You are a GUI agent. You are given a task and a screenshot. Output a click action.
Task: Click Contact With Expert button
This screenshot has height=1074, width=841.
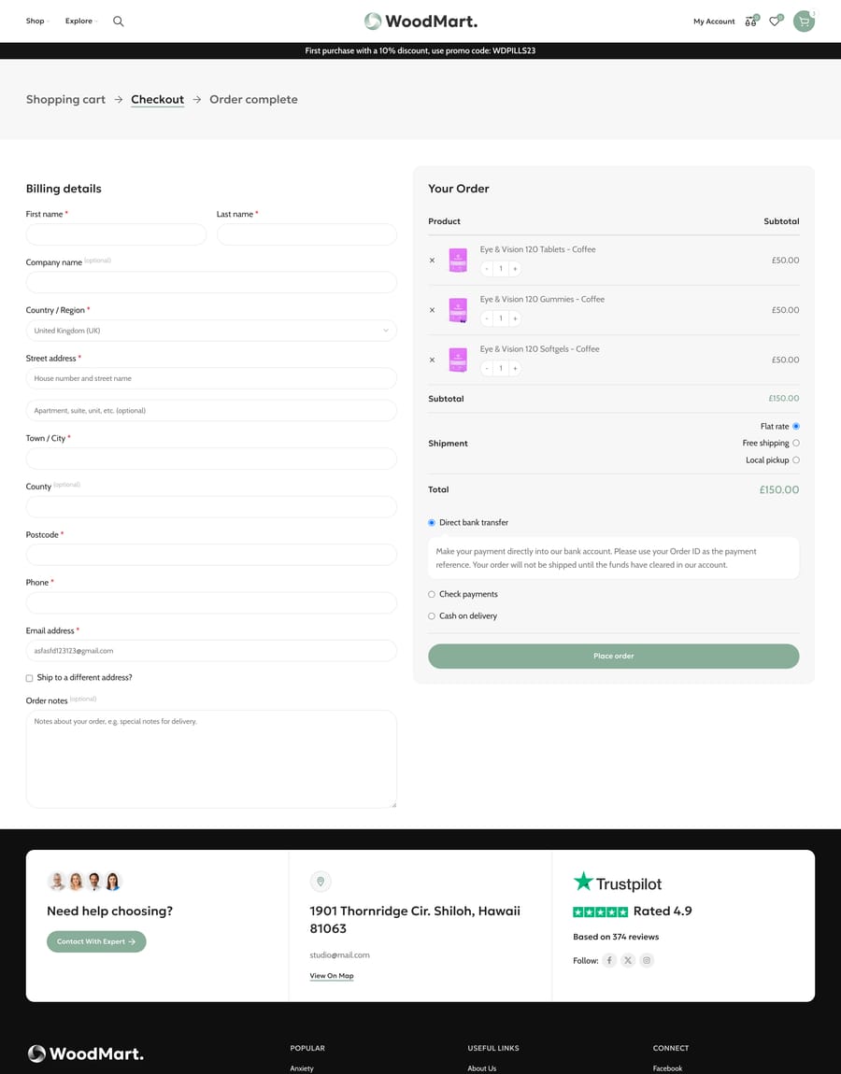tap(96, 941)
